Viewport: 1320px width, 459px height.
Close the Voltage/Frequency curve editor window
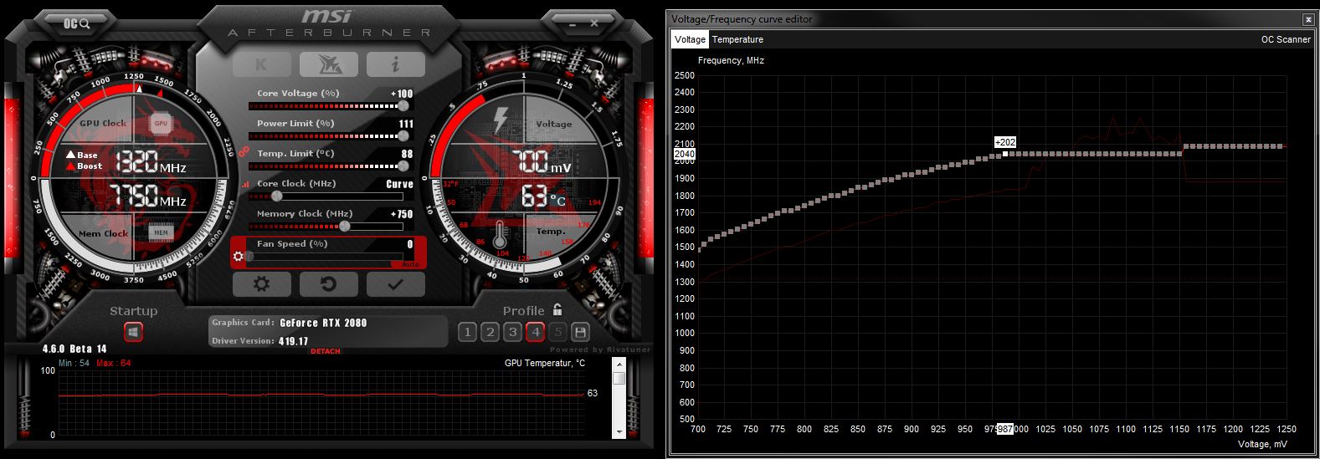coord(1308,19)
